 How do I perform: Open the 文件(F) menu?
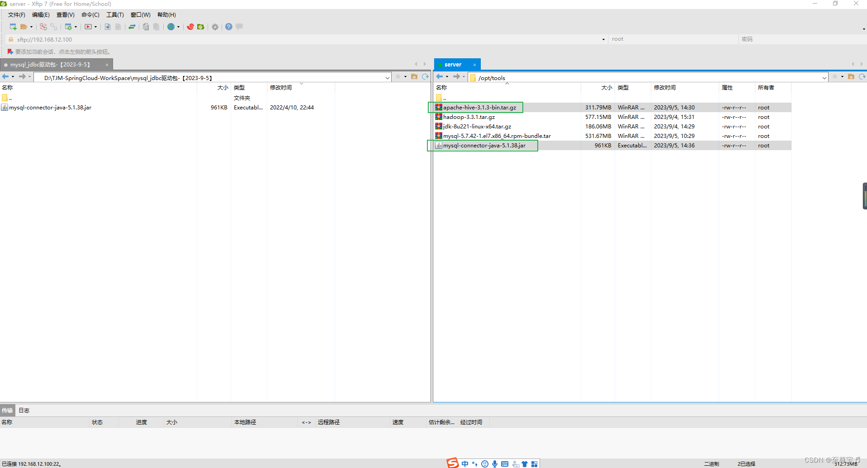click(x=17, y=15)
